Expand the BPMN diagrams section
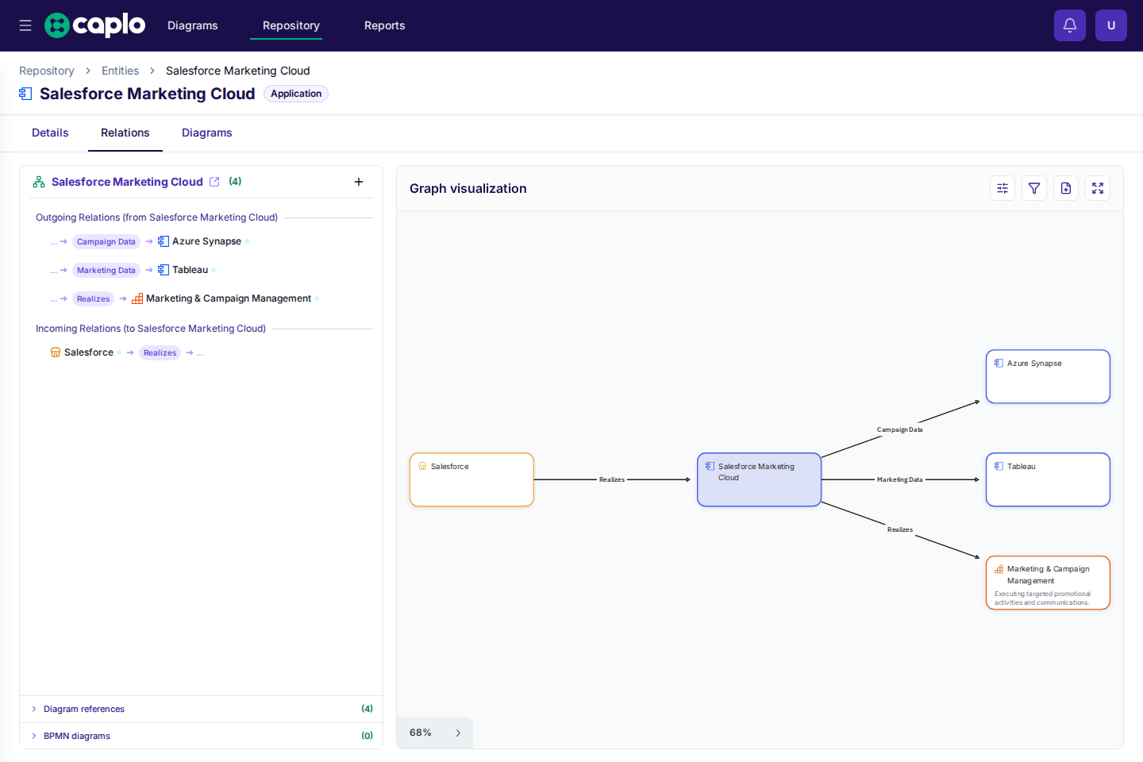1143x762 pixels. click(202, 736)
